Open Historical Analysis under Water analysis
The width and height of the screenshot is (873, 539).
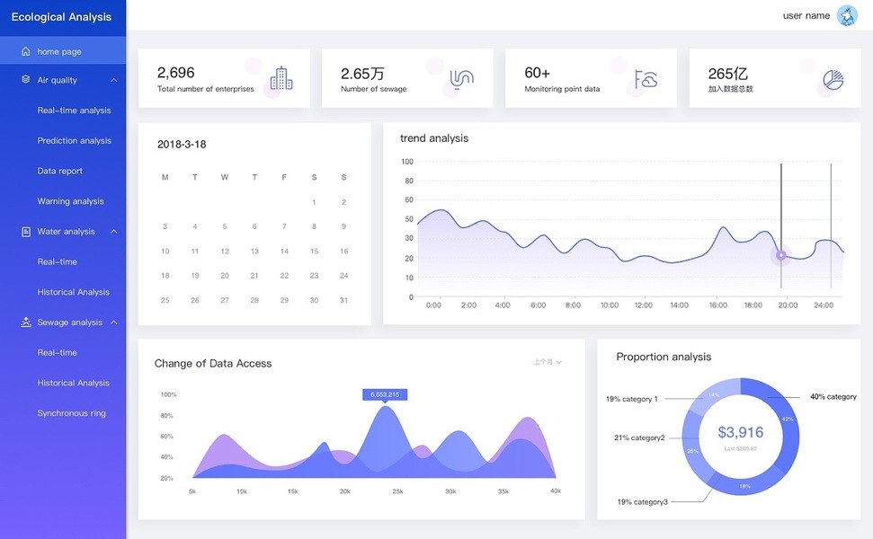(x=73, y=292)
